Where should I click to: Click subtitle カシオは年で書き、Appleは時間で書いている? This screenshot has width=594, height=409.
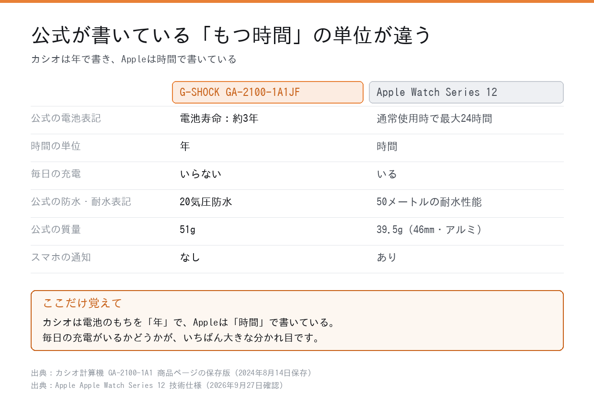[x=134, y=59]
